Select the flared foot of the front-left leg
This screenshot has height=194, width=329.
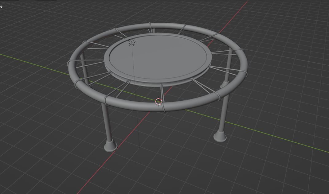pos(111,145)
